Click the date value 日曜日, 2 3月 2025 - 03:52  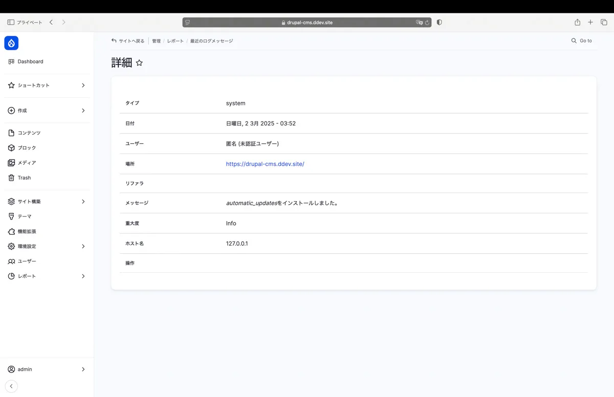click(261, 123)
